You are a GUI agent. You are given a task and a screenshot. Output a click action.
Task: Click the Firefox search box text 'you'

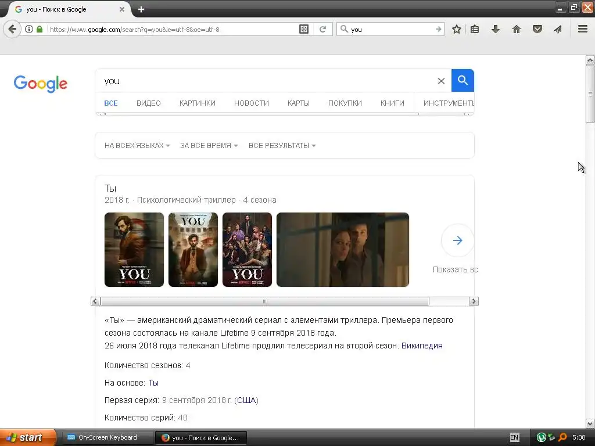356,30
